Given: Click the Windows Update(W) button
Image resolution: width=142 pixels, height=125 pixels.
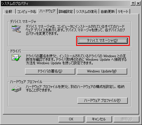Looking at the screenshot, I should point(102,71).
